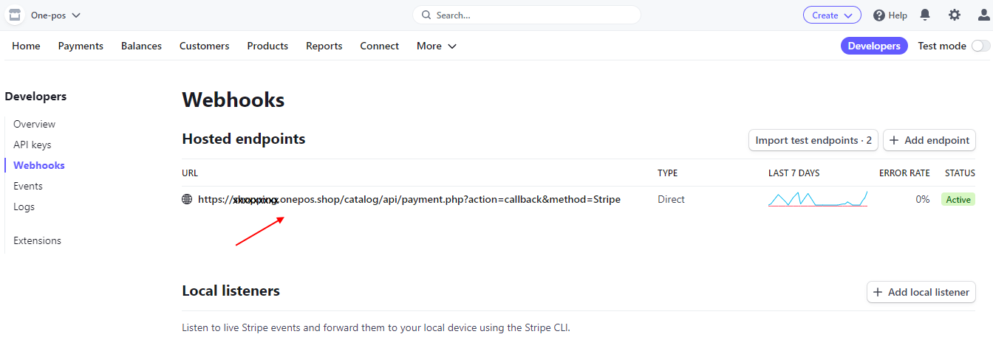This screenshot has height=351, width=993.
Task: Select Webhooks in sidebar
Action: tap(38, 165)
